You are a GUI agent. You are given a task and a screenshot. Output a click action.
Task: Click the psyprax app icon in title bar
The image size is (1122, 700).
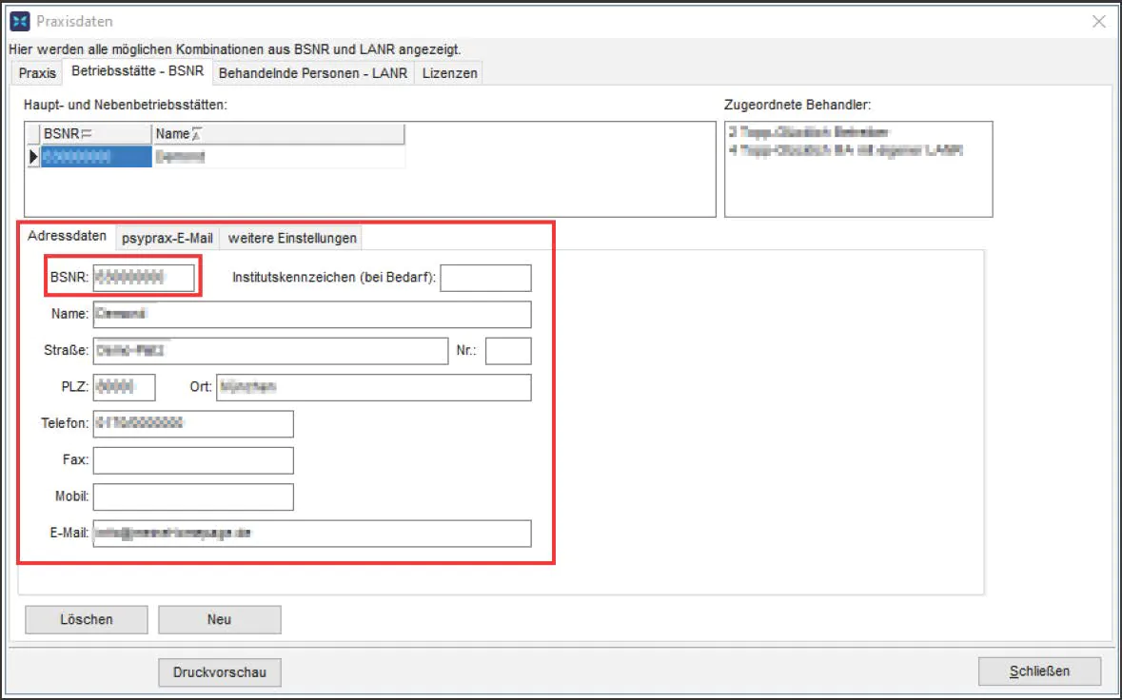coord(18,21)
